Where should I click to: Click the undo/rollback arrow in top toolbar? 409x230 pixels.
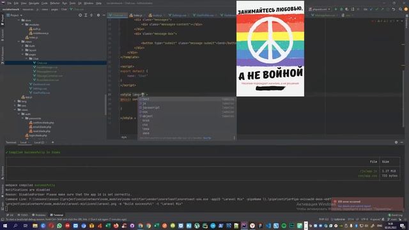click(394, 9)
